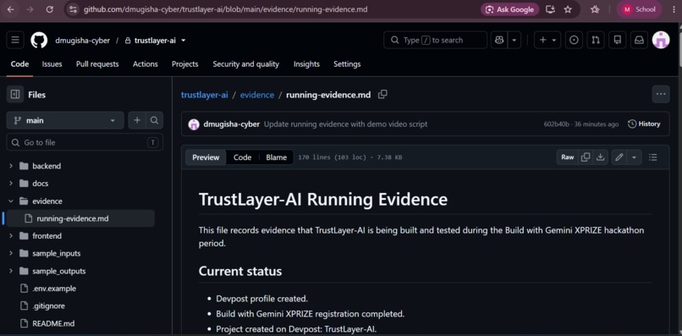This screenshot has width=682, height=336.
Task: Open the main branch selector
Action: coord(65,120)
